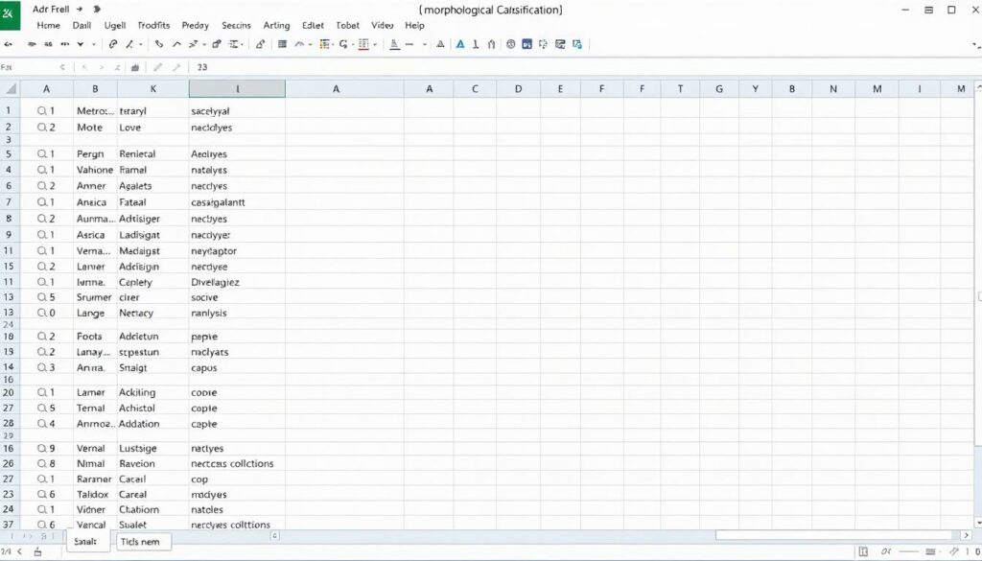Select cell containing Talidox
982x561 pixels.
click(95, 494)
